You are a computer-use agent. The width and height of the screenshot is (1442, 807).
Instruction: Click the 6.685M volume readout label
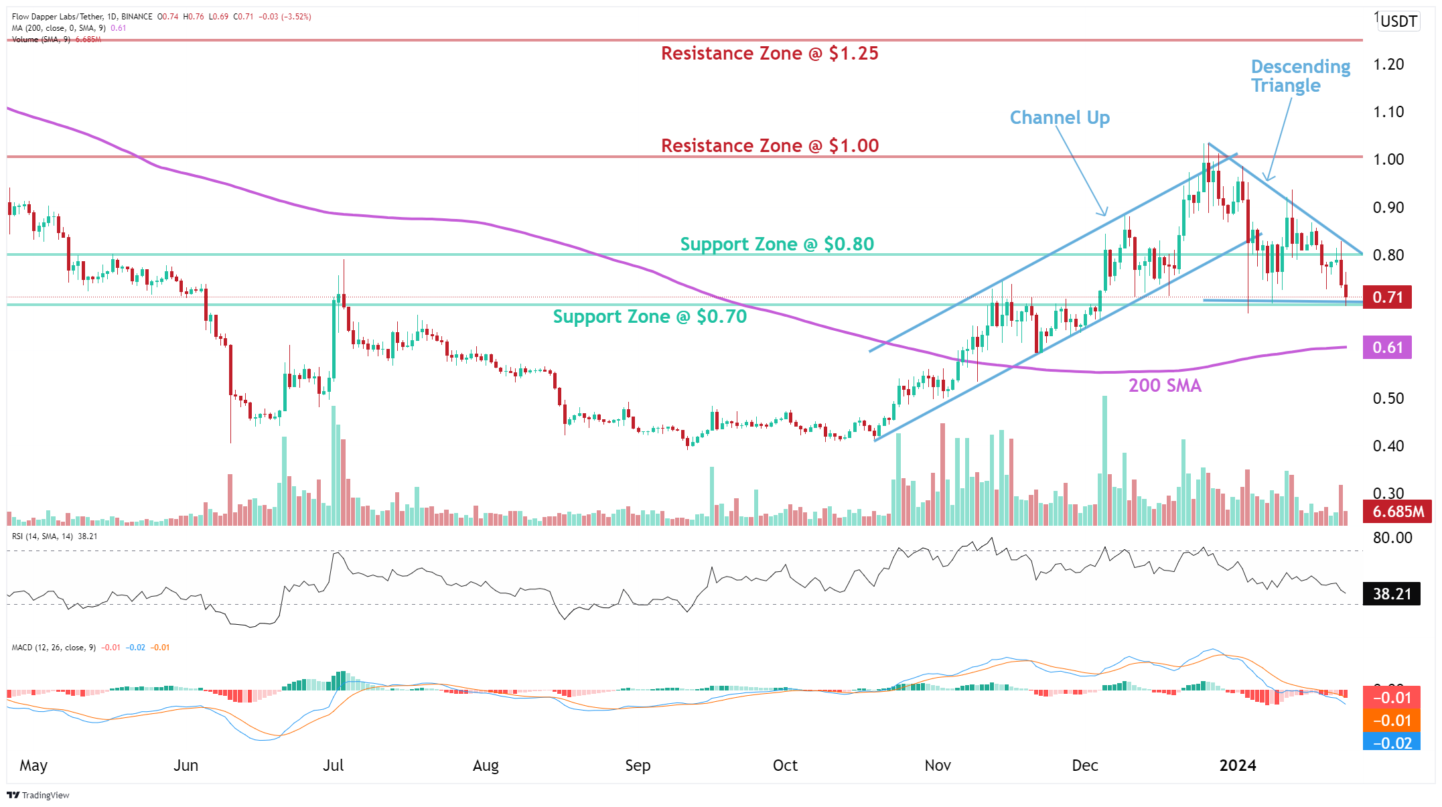coord(1398,512)
